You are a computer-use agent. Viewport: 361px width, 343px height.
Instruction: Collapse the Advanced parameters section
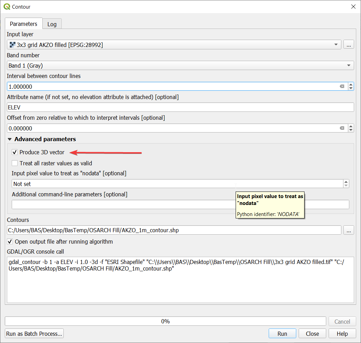pyautogui.click(x=10, y=139)
